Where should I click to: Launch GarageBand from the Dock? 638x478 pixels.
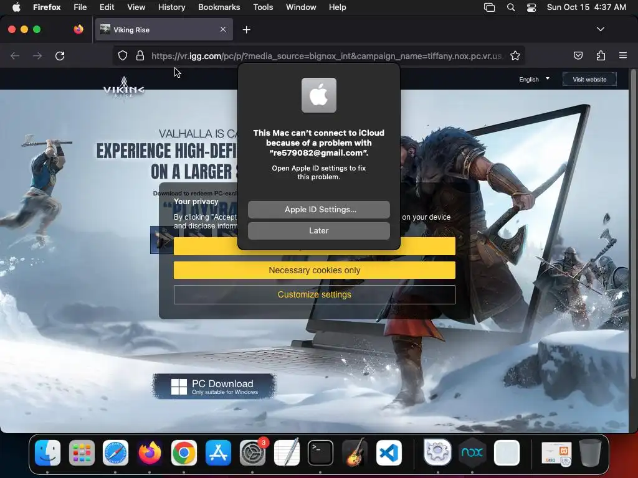(x=355, y=453)
